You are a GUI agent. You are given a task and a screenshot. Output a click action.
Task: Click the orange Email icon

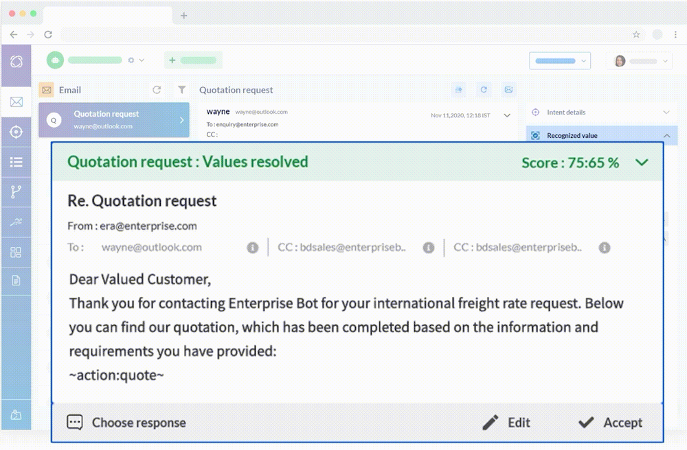[x=47, y=90]
